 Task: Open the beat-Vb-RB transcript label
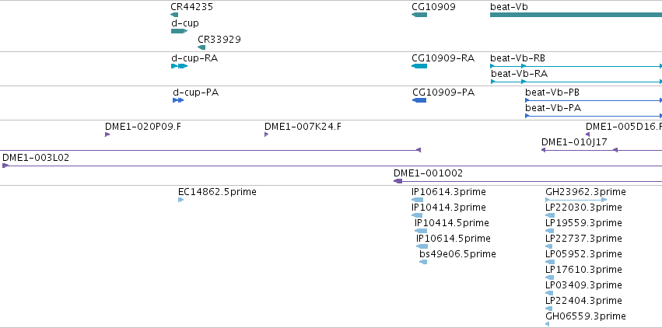[517, 58]
